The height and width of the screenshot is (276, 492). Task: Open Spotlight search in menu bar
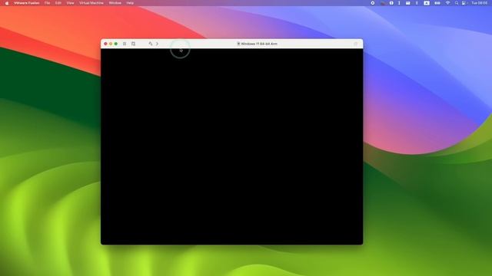(x=457, y=3)
